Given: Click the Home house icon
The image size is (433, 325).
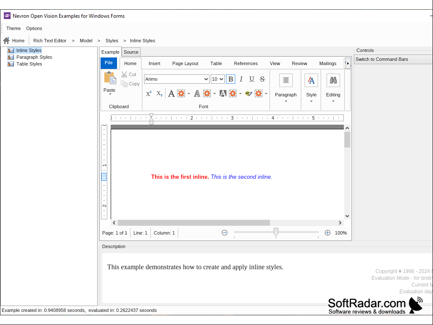Looking at the screenshot, I should pyautogui.click(x=6, y=41).
